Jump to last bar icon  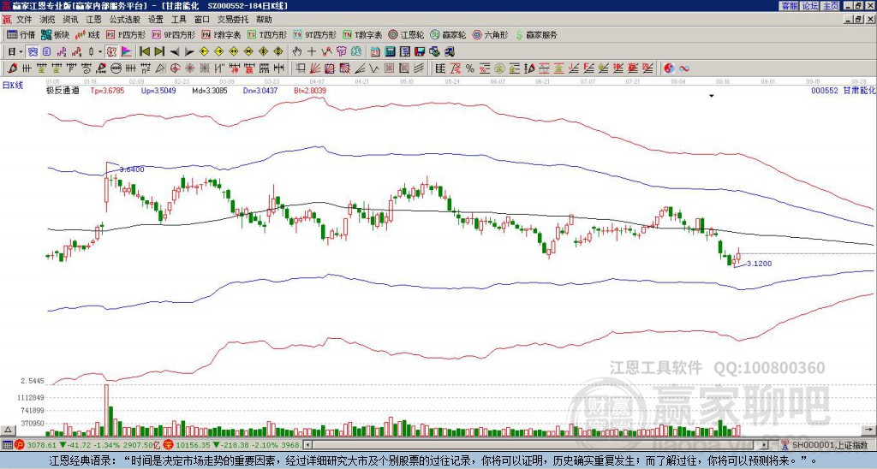point(158,51)
